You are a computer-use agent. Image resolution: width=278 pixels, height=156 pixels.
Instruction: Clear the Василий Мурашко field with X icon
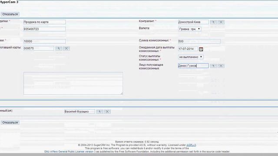pyautogui.click(x=107, y=112)
